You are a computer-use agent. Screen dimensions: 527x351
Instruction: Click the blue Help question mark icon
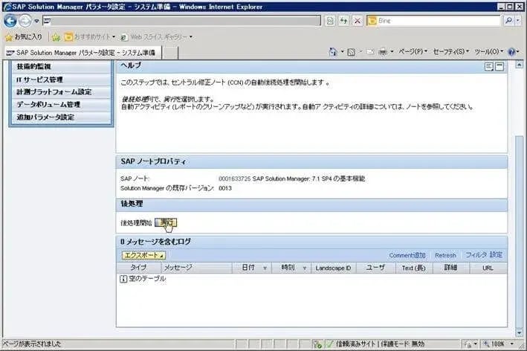pyautogui.click(x=511, y=52)
